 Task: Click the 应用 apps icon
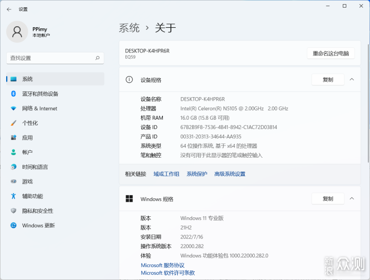click(x=13, y=138)
